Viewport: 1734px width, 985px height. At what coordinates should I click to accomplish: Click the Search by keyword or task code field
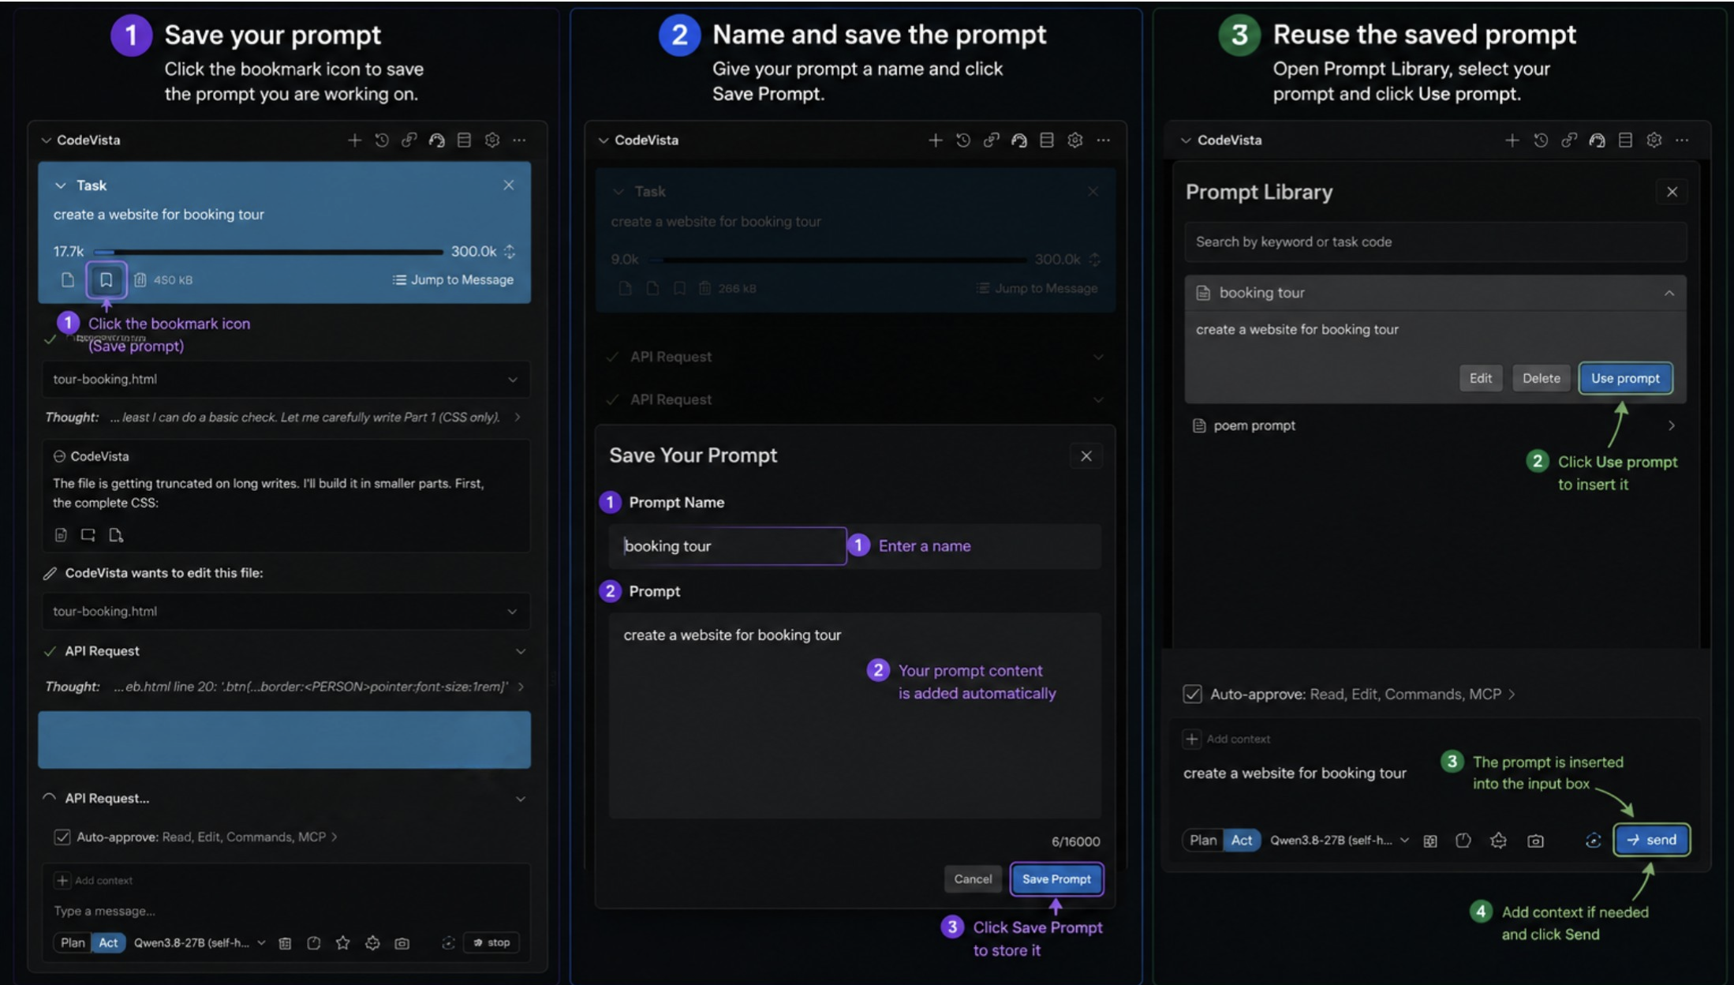click(1435, 242)
